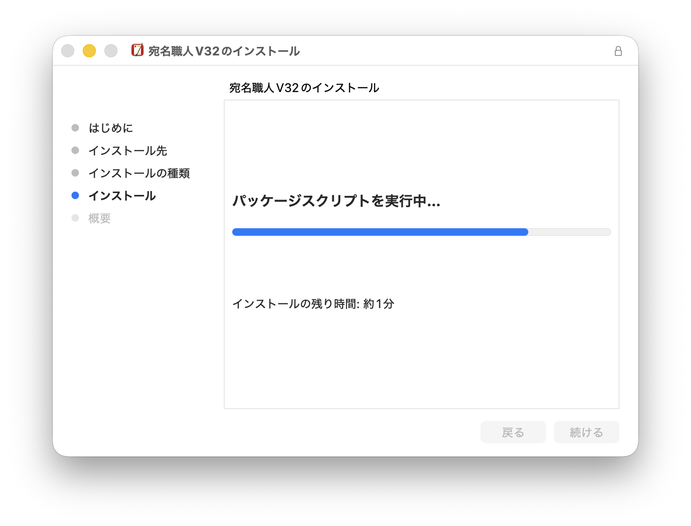Click the gray zoom window button
691x526 pixels.
pos(111,51)
